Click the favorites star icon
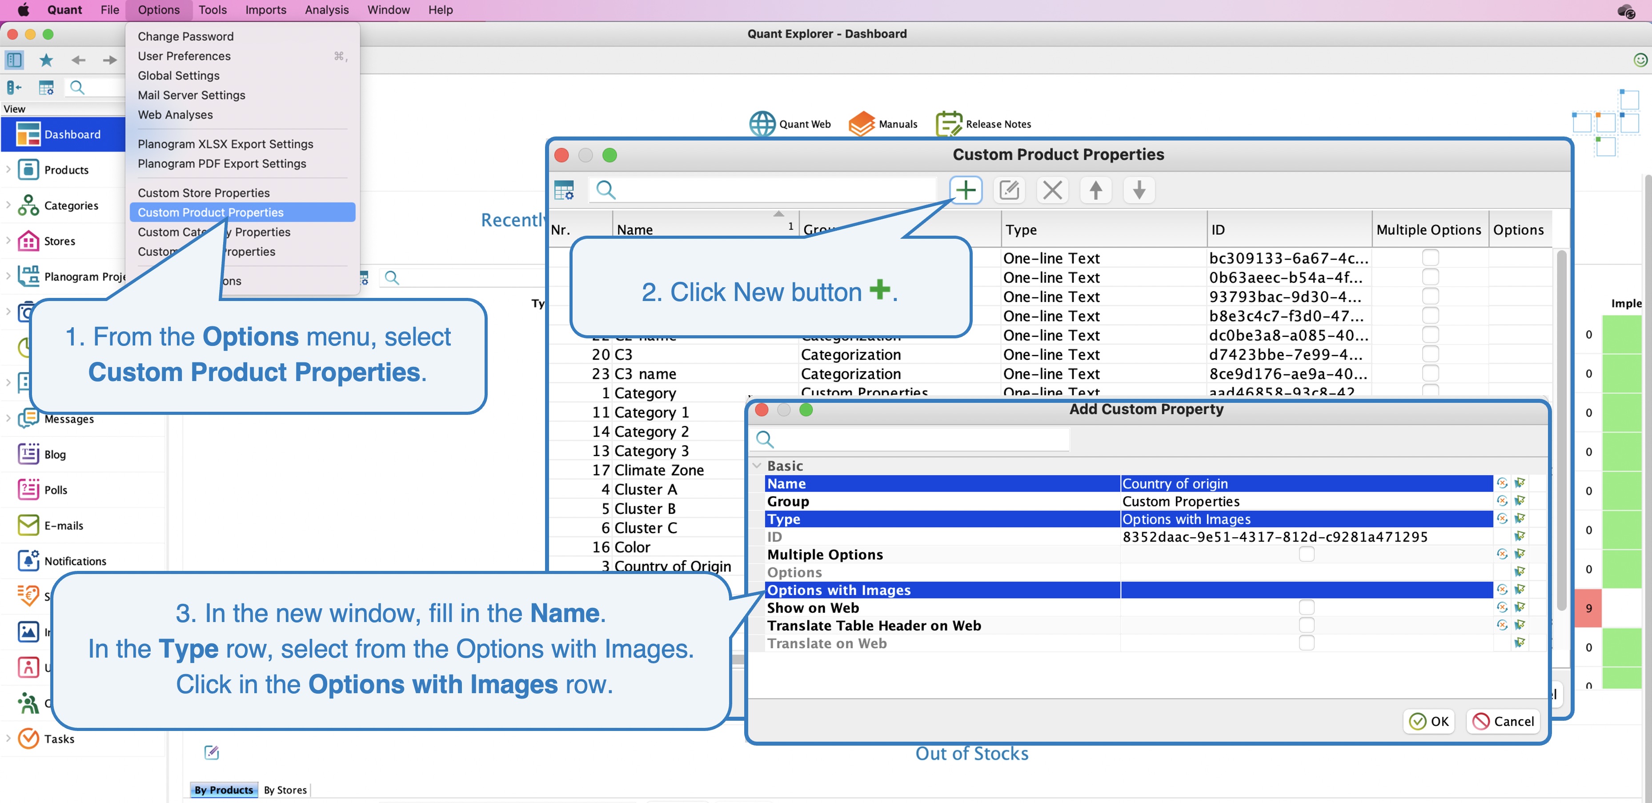Image resolution: width=1652 pixels, height=803 pixels. (46, 60)
